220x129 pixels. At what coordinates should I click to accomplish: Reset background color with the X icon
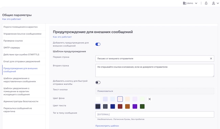coord(150,99)
